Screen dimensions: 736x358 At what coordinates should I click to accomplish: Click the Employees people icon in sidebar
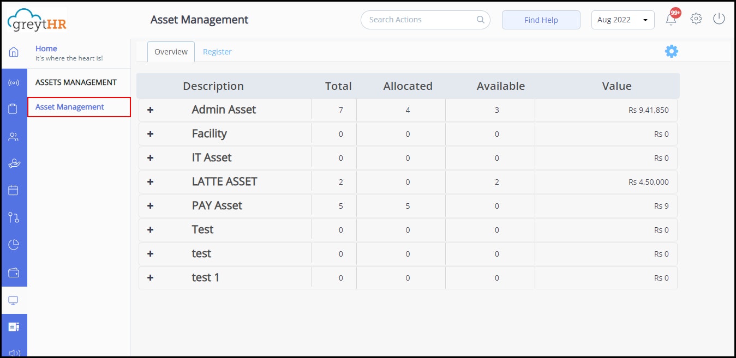(x=14, y=137)
